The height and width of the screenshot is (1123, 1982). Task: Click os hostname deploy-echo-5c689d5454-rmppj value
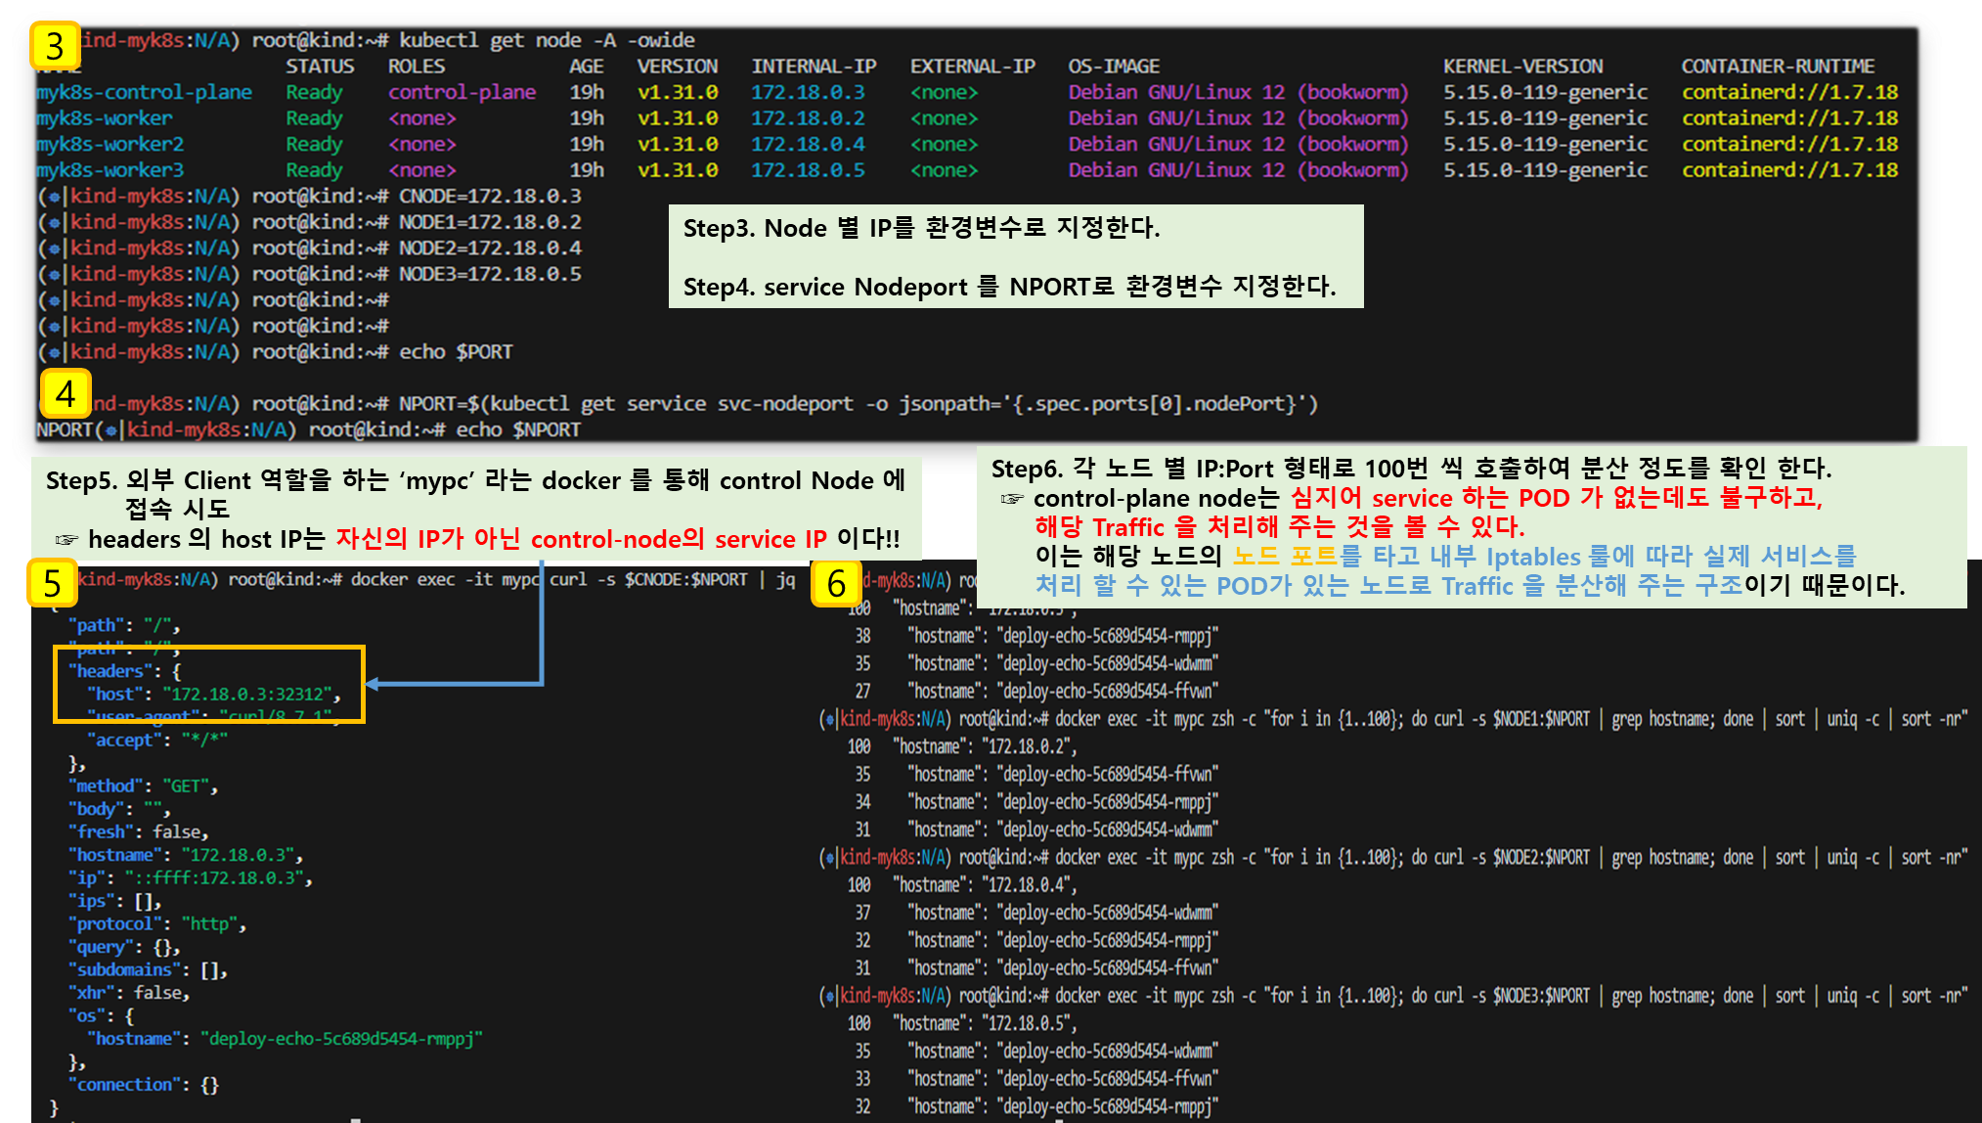[340, 1039]
